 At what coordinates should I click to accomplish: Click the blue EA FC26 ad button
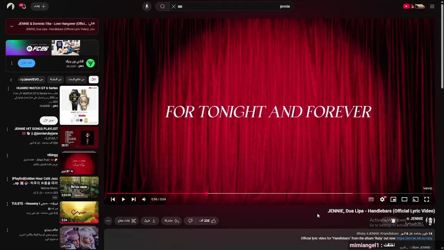pos(26,63)
